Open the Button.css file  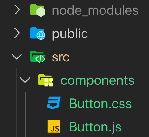100,103
